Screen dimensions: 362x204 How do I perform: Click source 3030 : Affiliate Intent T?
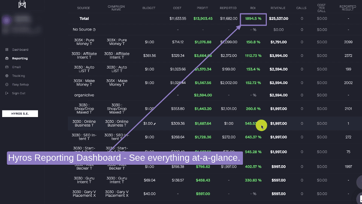(x=84, y=55)
